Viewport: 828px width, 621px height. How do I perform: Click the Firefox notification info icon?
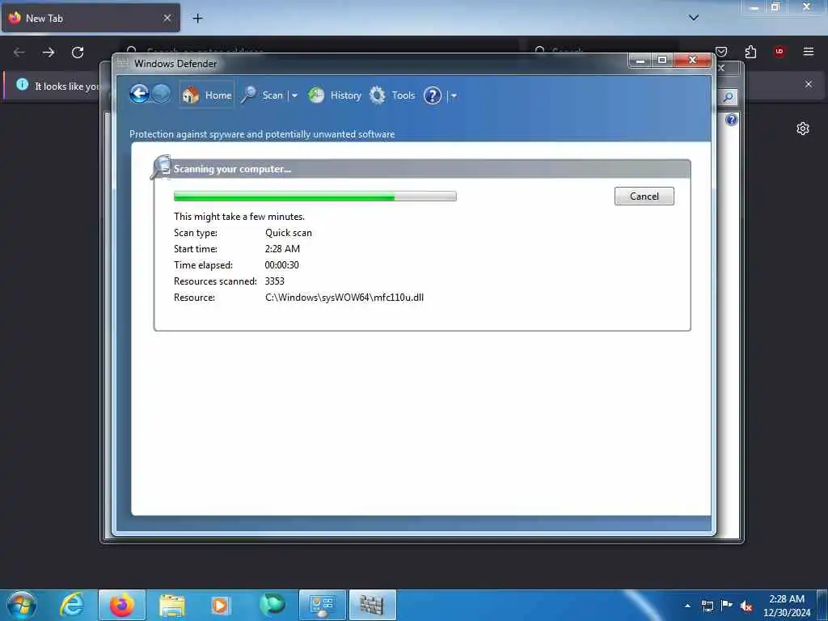(x=22, y=84)
